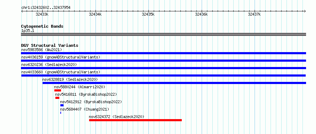Click the small blue bar under nsv5412912
Viewport: 316px width, 134px height.
point(62,105)
